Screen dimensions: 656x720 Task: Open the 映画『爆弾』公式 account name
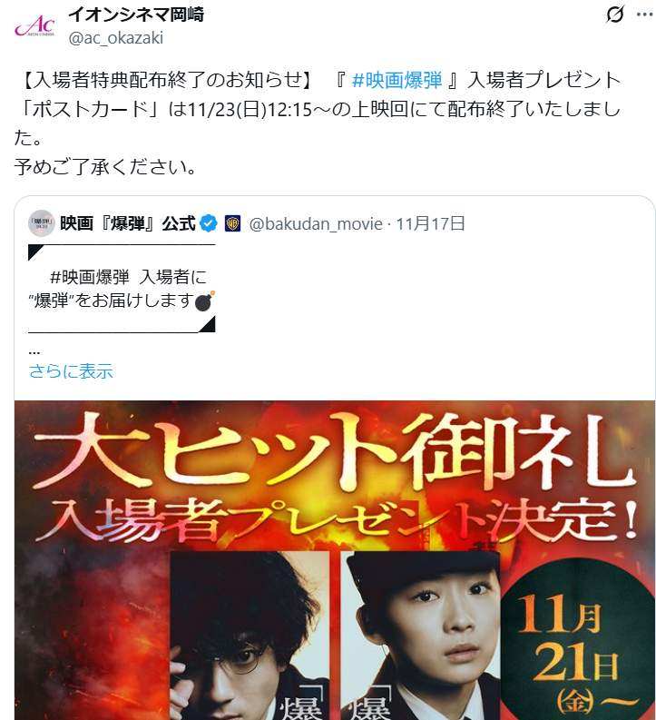(128, 223)
